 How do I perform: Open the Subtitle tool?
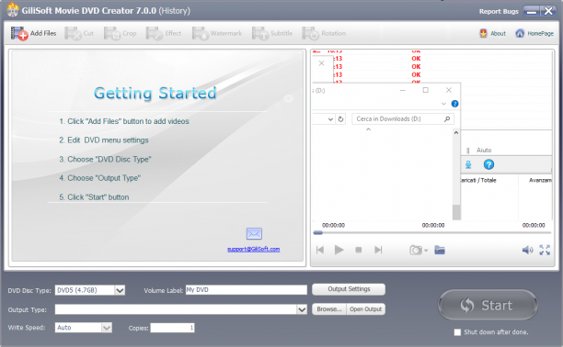(272, 33)
